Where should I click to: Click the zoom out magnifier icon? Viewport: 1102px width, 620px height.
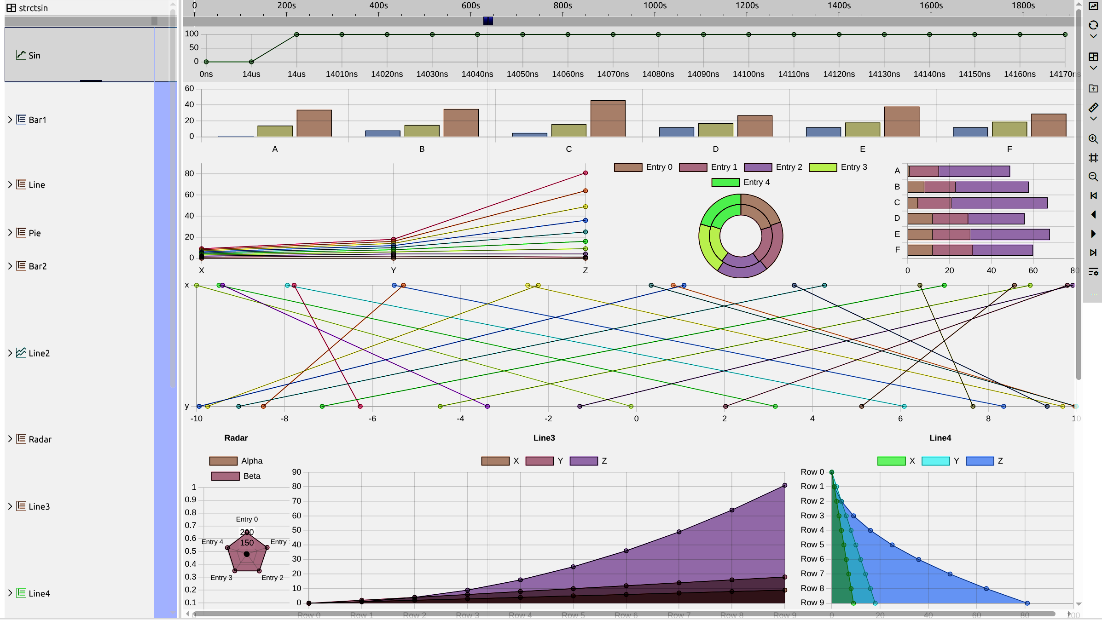(x=1093, y=177)
